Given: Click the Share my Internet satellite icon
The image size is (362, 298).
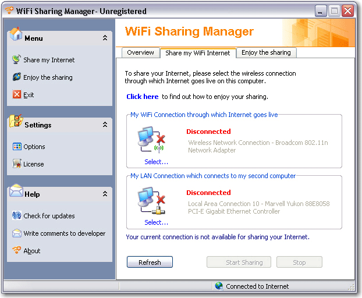Looking at the screenshot, I should click(17, 59).
